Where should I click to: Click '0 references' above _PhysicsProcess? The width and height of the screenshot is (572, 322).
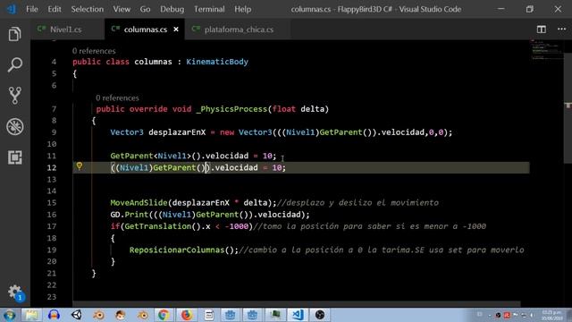pyautogui.click(x=117, y=97)
